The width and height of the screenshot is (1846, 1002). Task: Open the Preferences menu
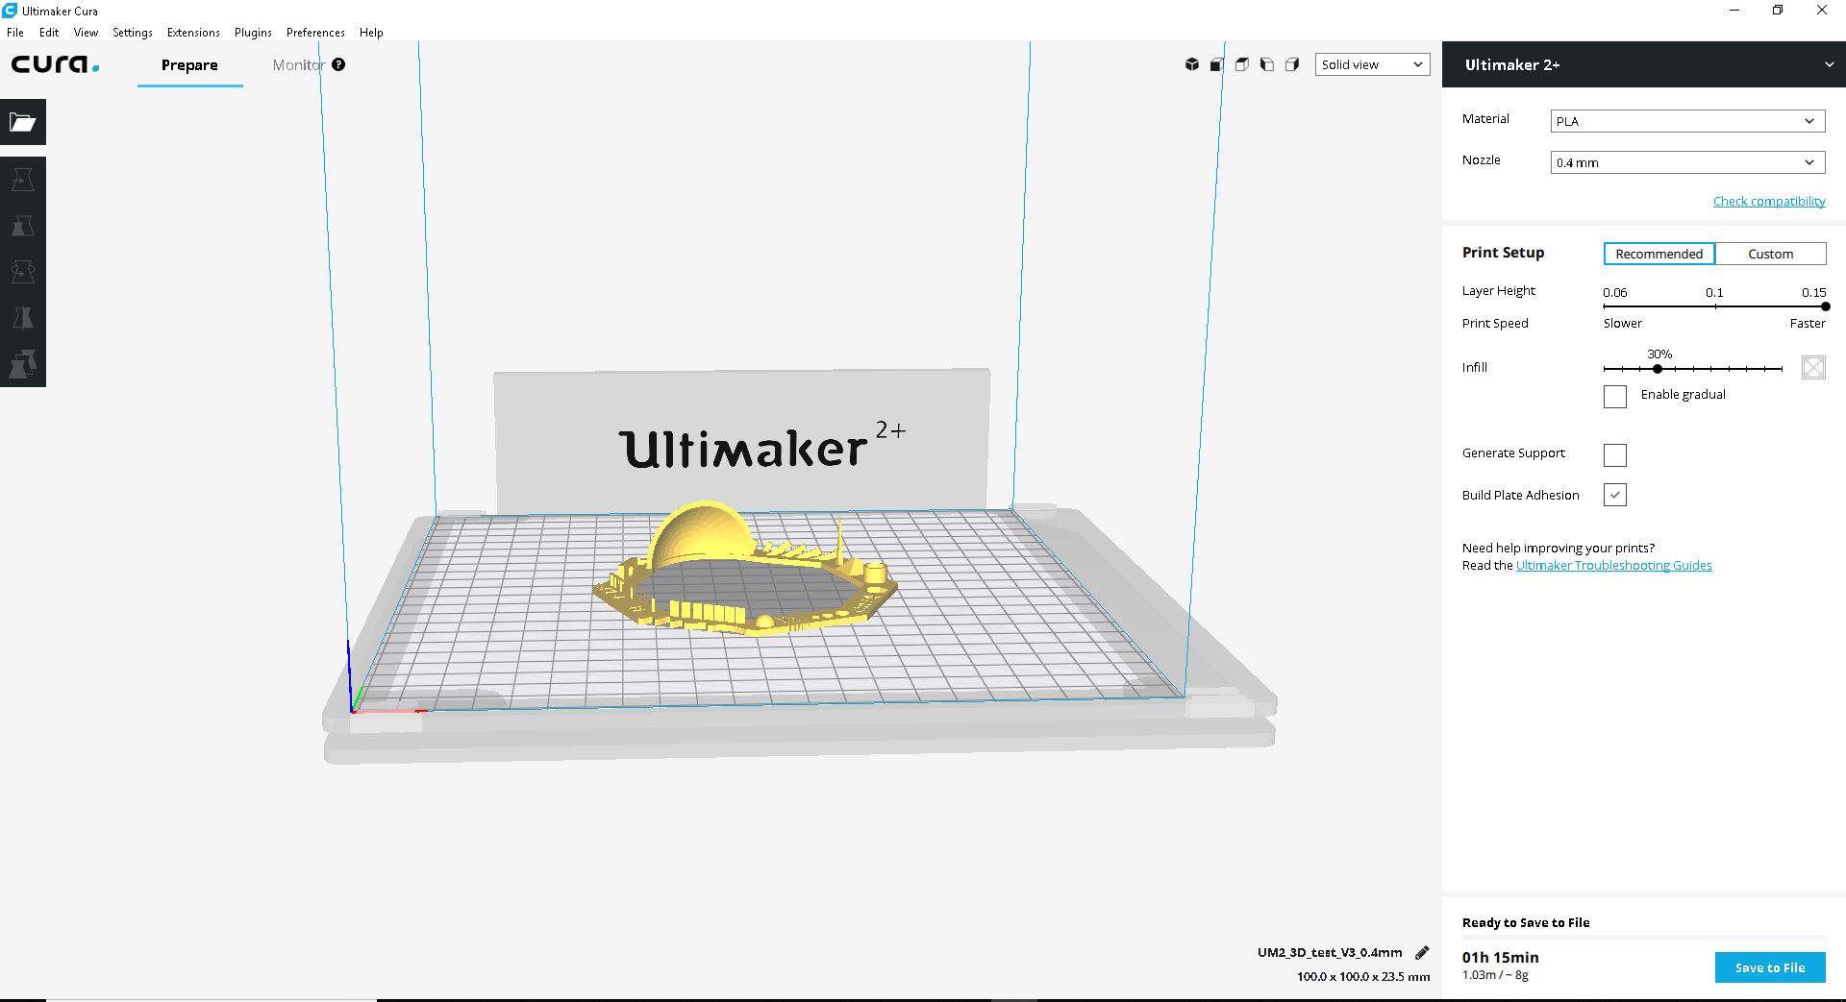[315, 32]
